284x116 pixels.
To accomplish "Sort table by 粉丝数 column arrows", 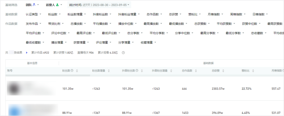I will (77, 71).
